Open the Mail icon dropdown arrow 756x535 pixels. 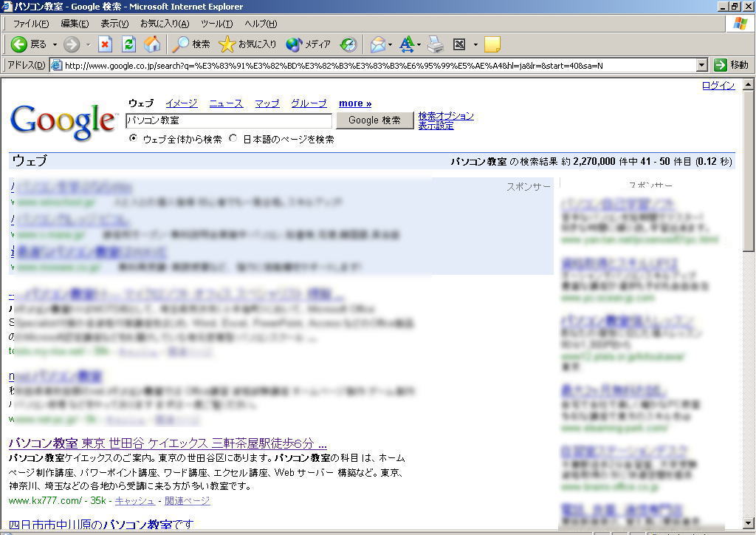coord(391,44)
